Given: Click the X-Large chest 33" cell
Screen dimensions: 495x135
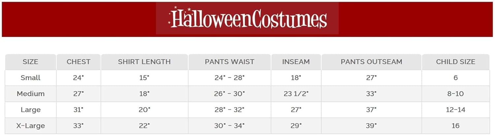Looking at the screenshot, I should 78,126.
